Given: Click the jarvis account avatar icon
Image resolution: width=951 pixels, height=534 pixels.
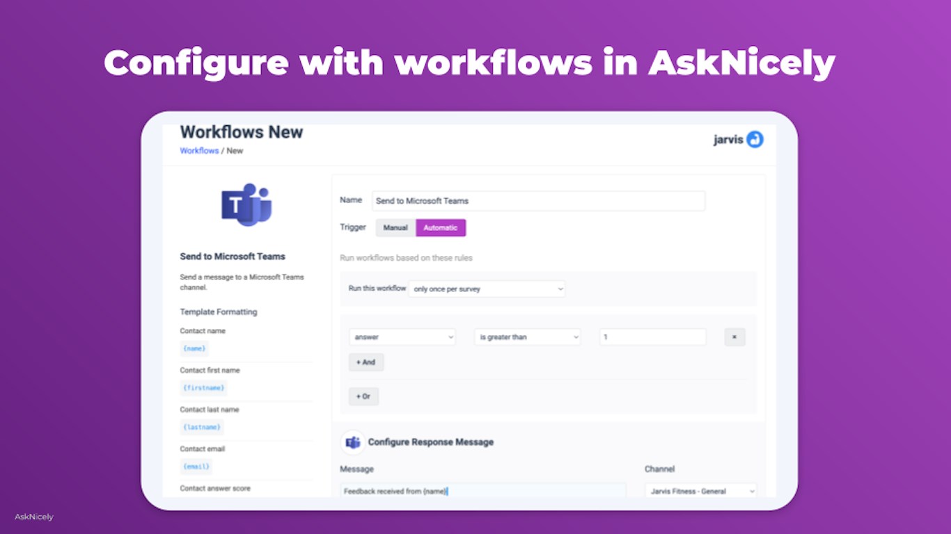Looking at the screenshot, I should pos(755,139).
